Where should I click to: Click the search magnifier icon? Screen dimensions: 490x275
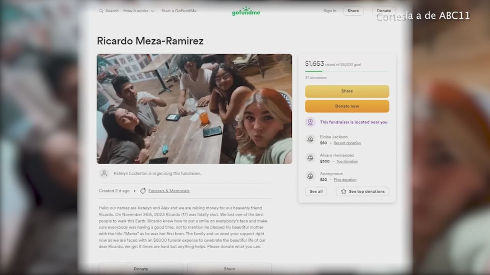click(x=101, y=11)
